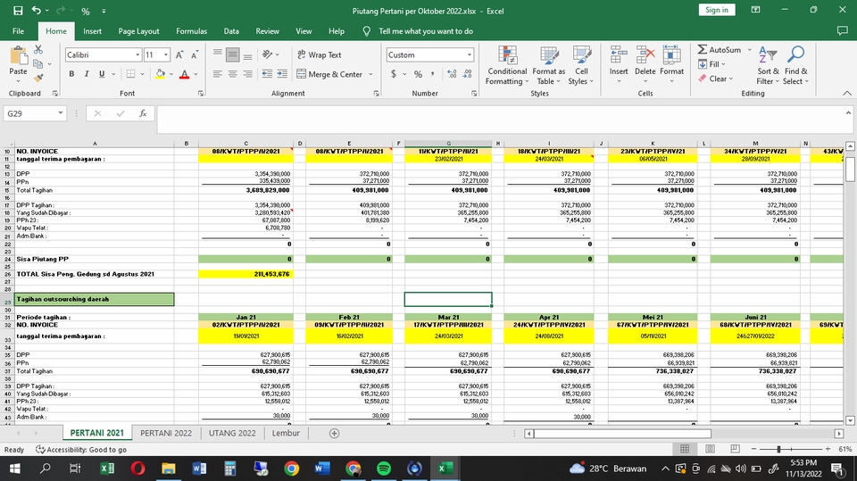Add a new sheet with plus icon

point(335,433)
